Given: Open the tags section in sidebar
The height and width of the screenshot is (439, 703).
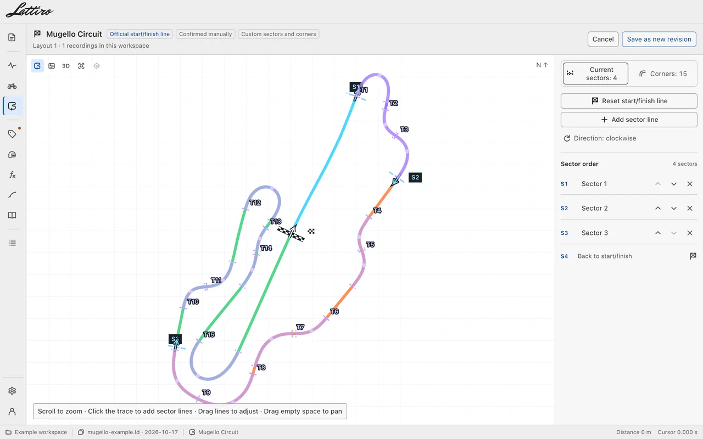Looking at the screenshot, I should click(12, 133).
